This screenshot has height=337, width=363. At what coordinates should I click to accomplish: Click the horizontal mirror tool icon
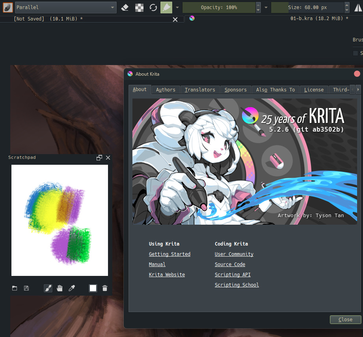pyautogui.click(x=358, y=7)
